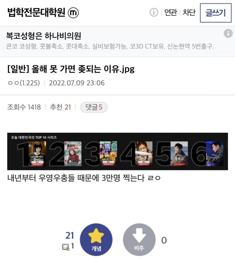Select 차단 block option
This screenshot has height=260, width=235.
tap(189, 13)
